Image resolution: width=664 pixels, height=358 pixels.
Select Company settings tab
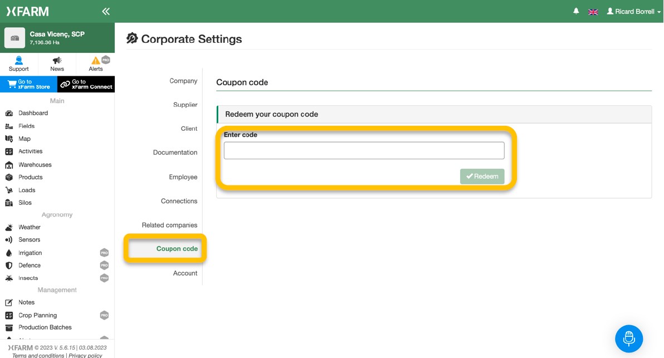click(183, 81)
